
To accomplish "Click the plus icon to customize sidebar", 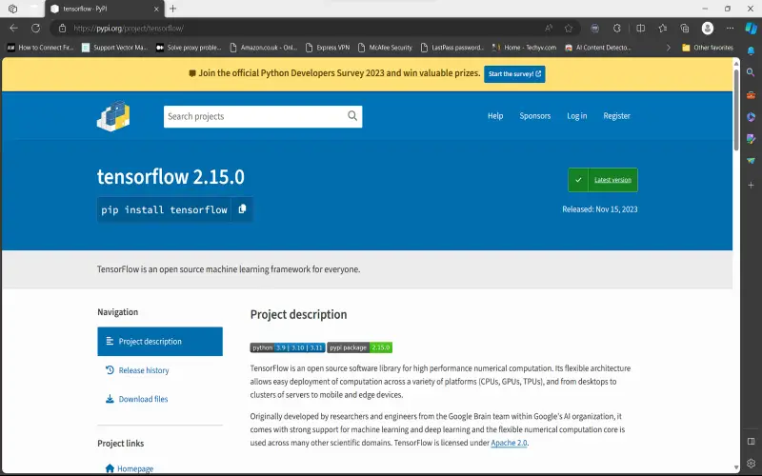I will tap(751, 185).
